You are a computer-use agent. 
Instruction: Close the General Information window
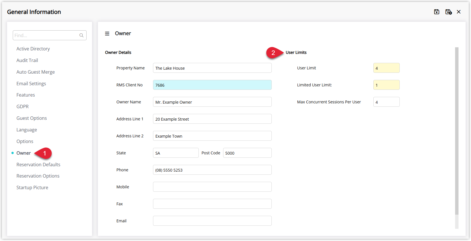pyautogui.click(x=459, y=12)
